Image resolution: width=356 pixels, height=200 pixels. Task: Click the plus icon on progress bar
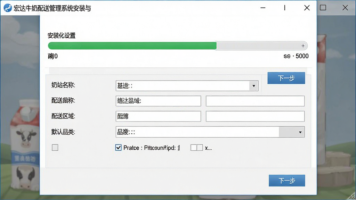[x=303, y=46]
